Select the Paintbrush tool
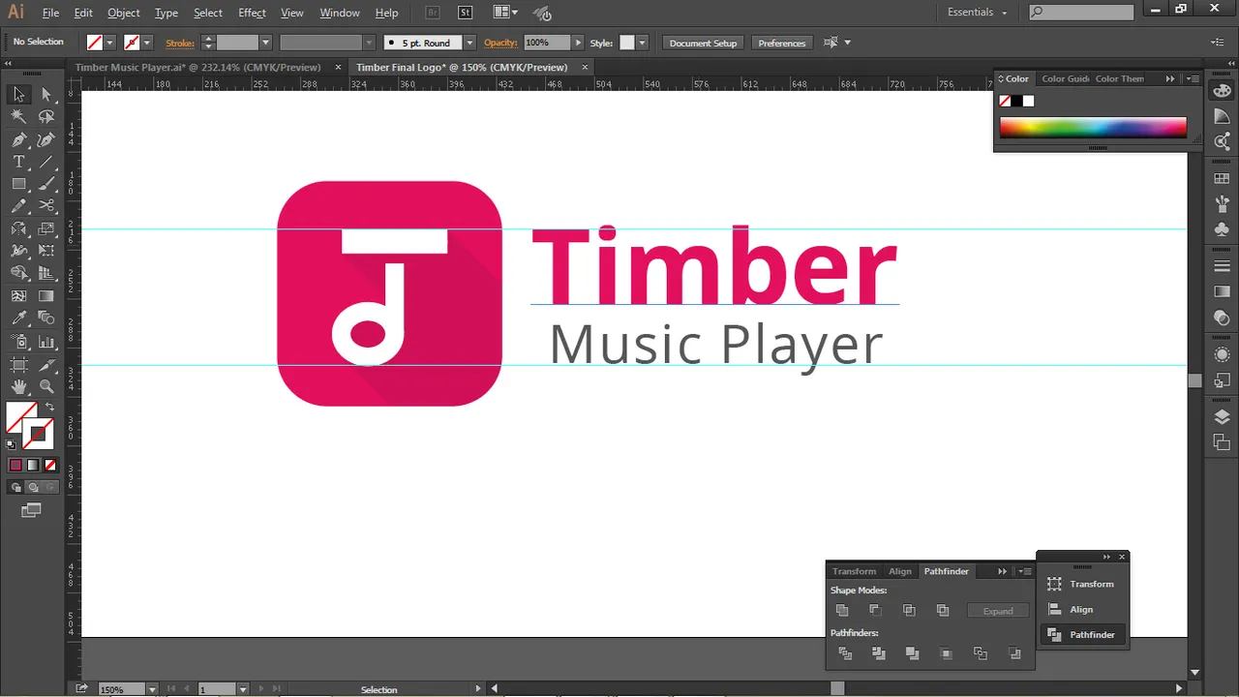This screenshot has height=697, width=1239. pyautogui.click(x=46, y=184)
